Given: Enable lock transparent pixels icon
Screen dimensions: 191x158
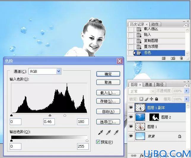Looking at the screenshot, I should (x=141, y=99).
